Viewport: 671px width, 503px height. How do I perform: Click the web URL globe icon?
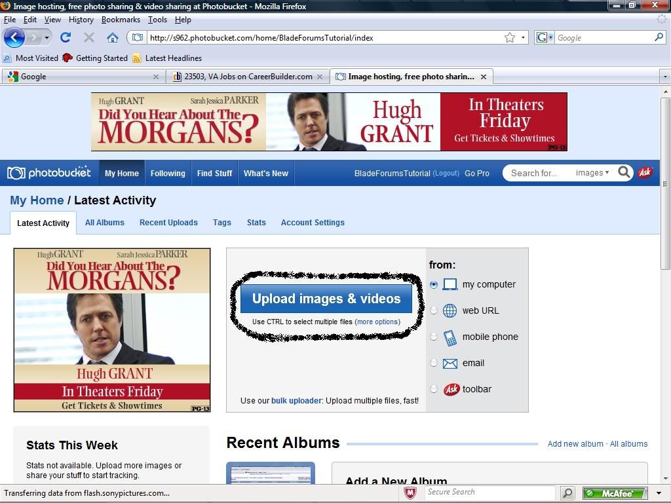(450, 310)
